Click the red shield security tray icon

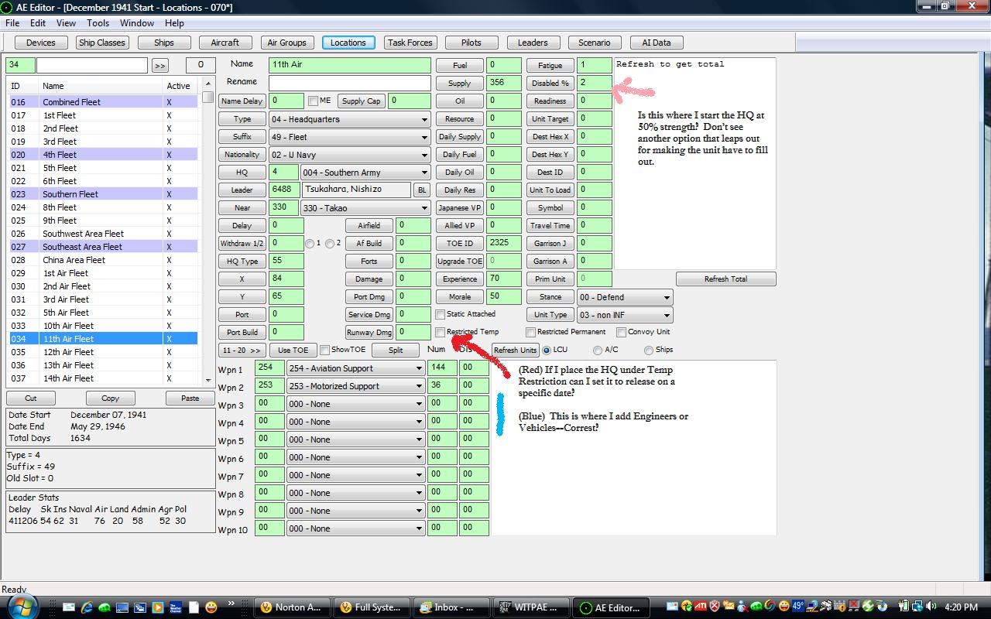pos(715,606)
